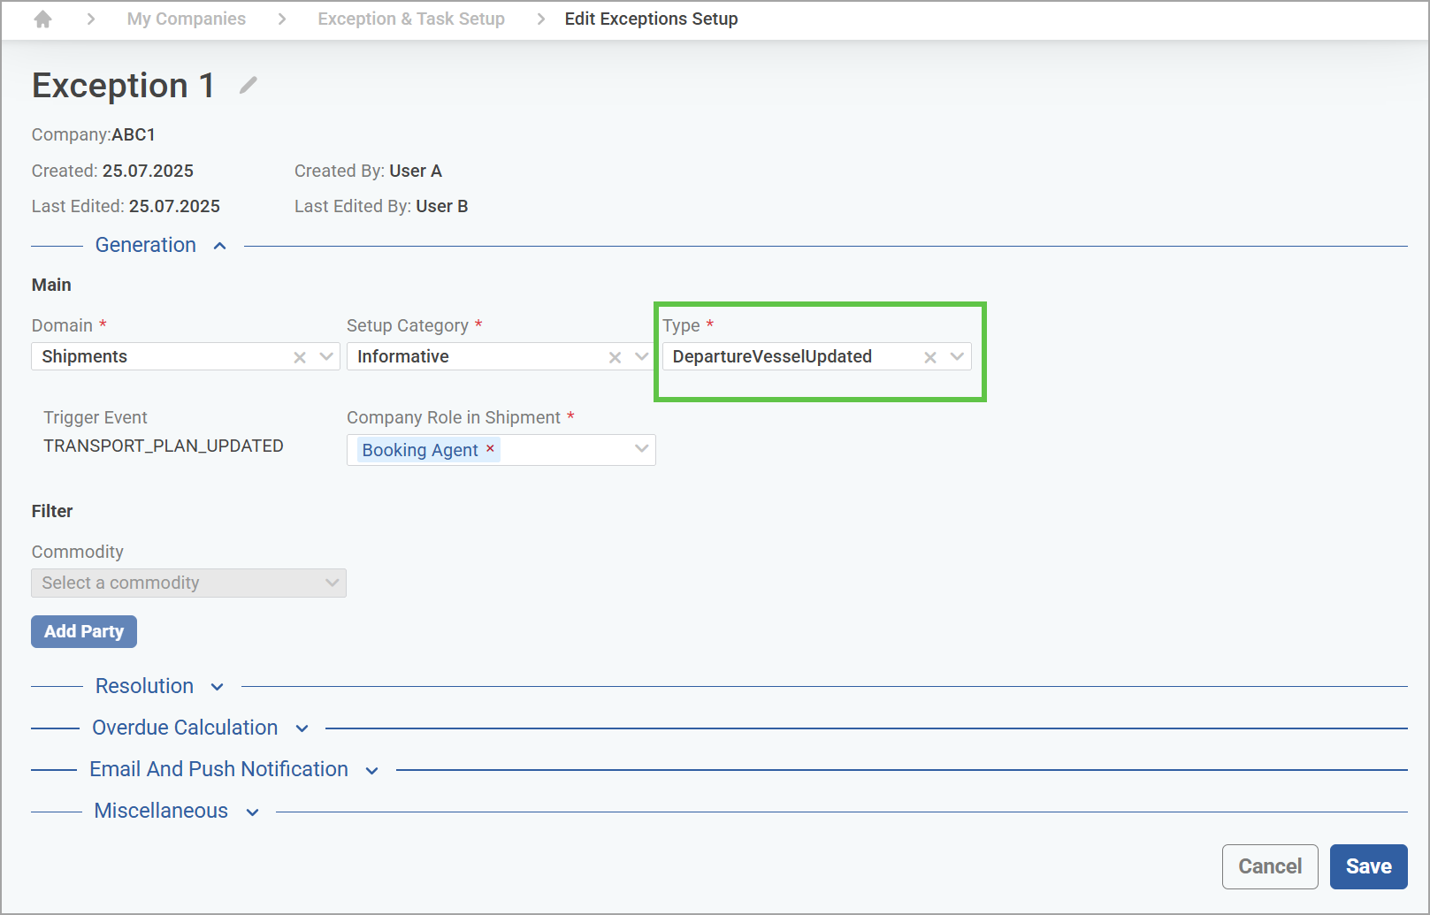Click the Last Edited By User B text
The image size is (1430, 915).
(x=381, y=206)
